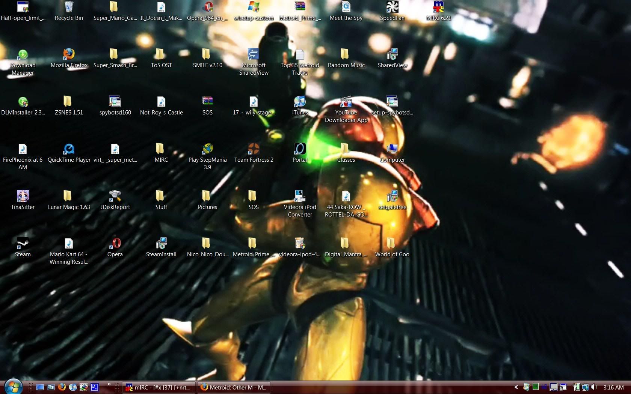Switch to the mIRC taskbar window
Screen dimensions: 631x394
tap(159, 387)
